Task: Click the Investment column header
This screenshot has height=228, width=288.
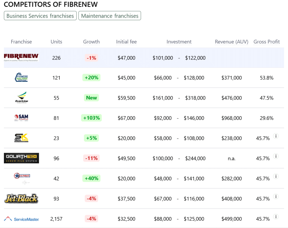Action: (179, 42)
